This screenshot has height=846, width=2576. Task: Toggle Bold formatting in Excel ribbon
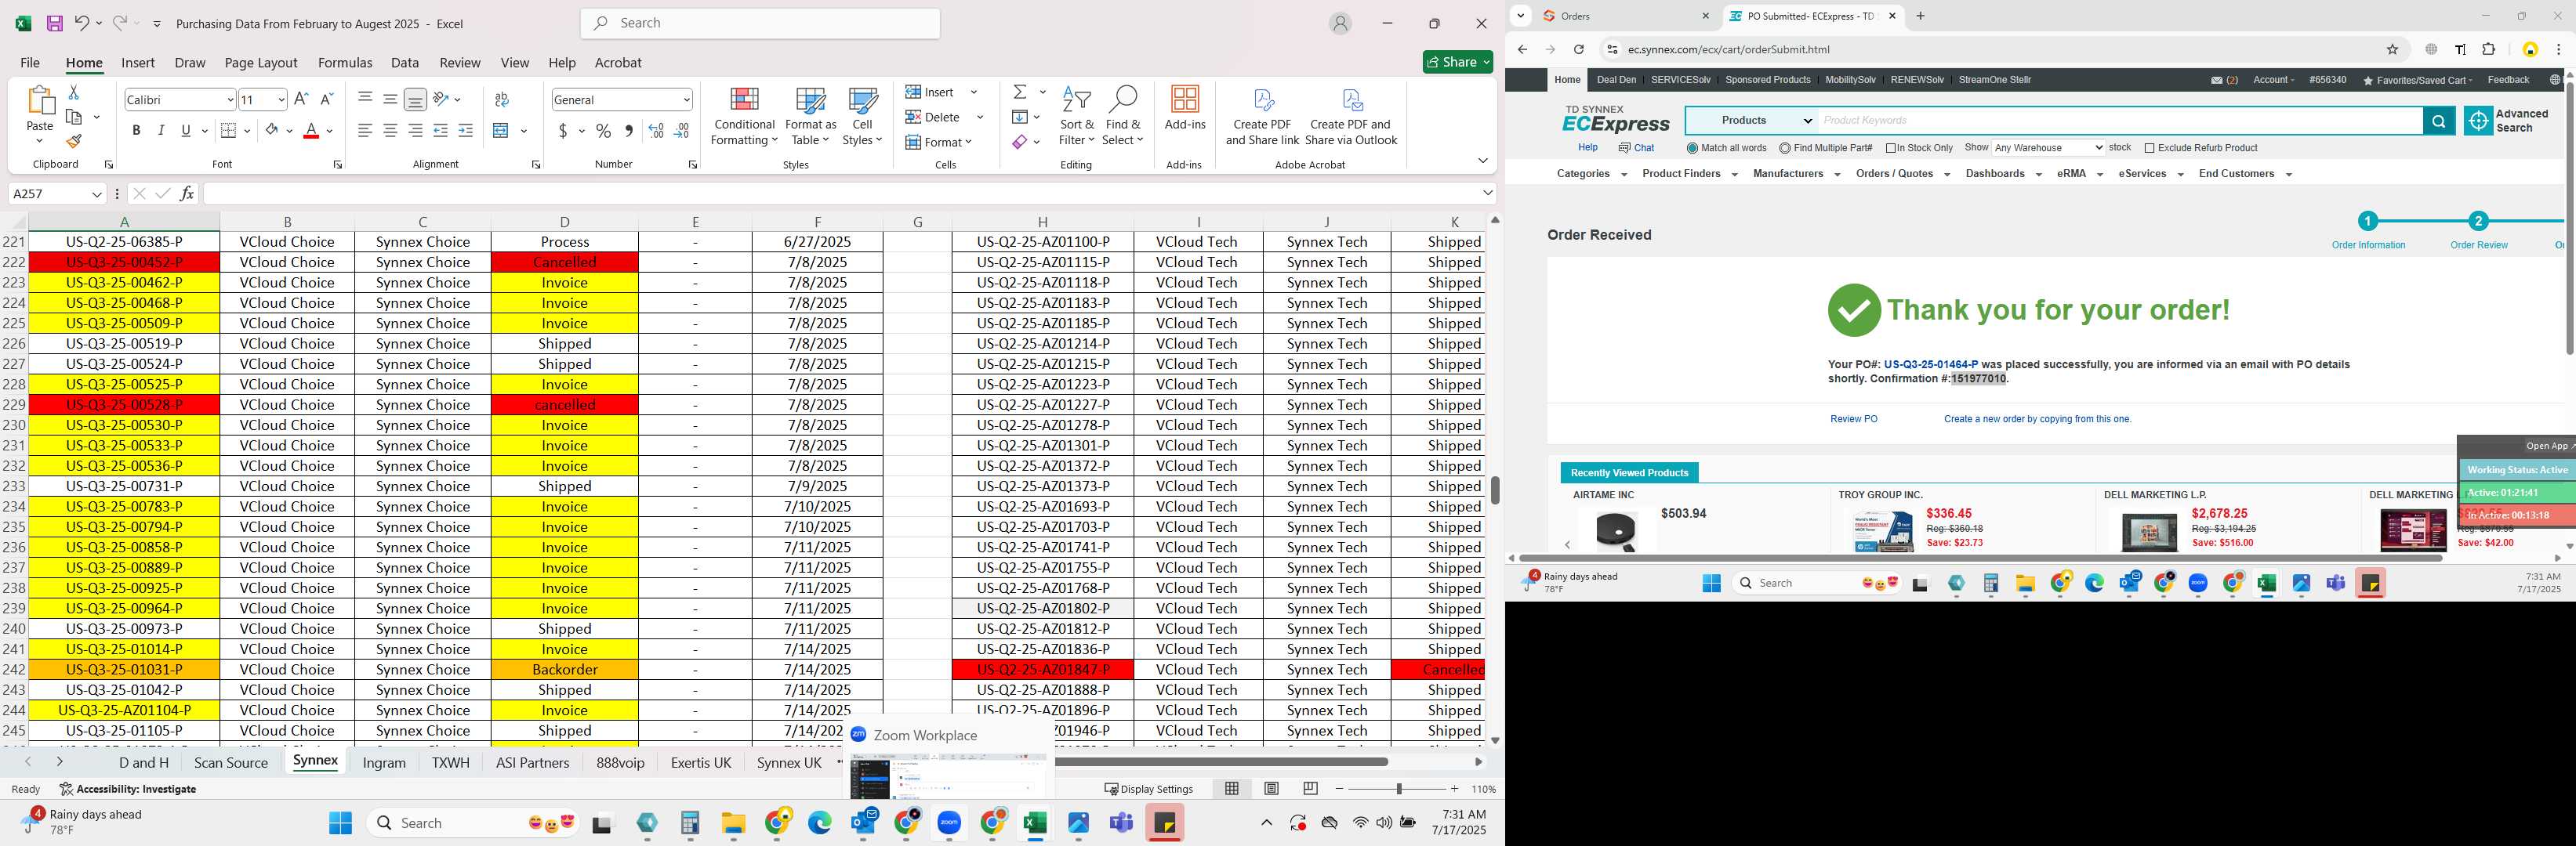136,131
